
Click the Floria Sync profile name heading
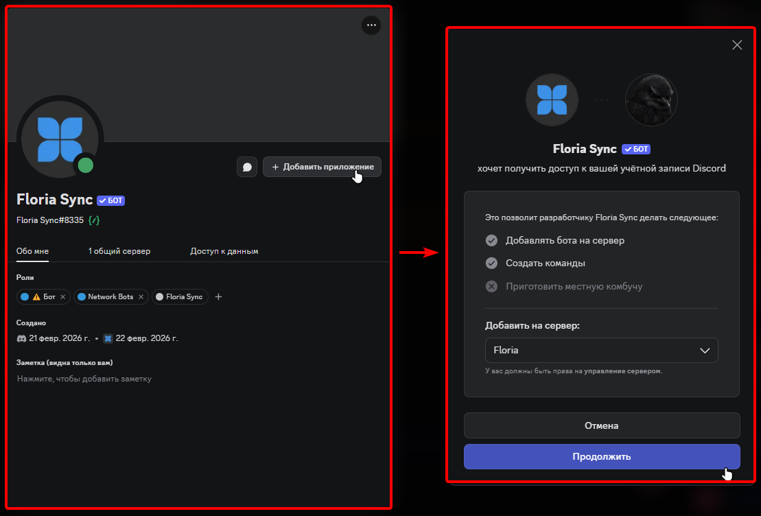pyautogui.click(x=55, y=200)
